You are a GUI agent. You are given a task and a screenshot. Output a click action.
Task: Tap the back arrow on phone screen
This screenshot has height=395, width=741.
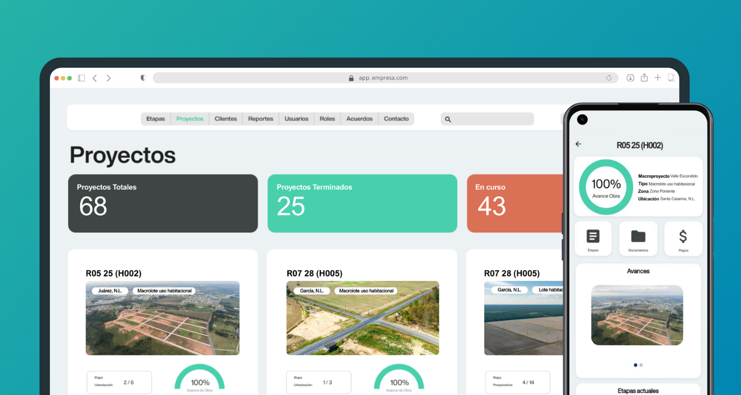578,144
